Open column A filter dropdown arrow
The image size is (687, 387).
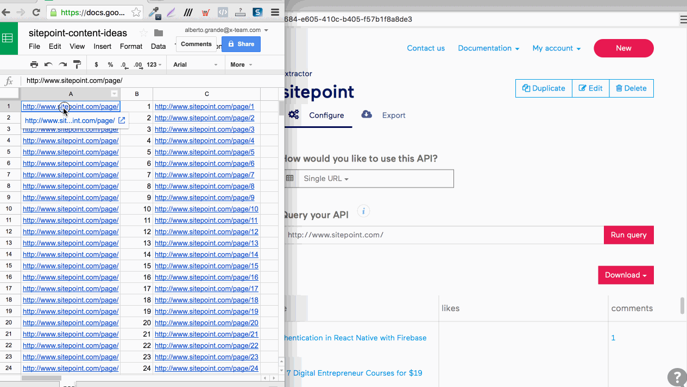(114, 94)
